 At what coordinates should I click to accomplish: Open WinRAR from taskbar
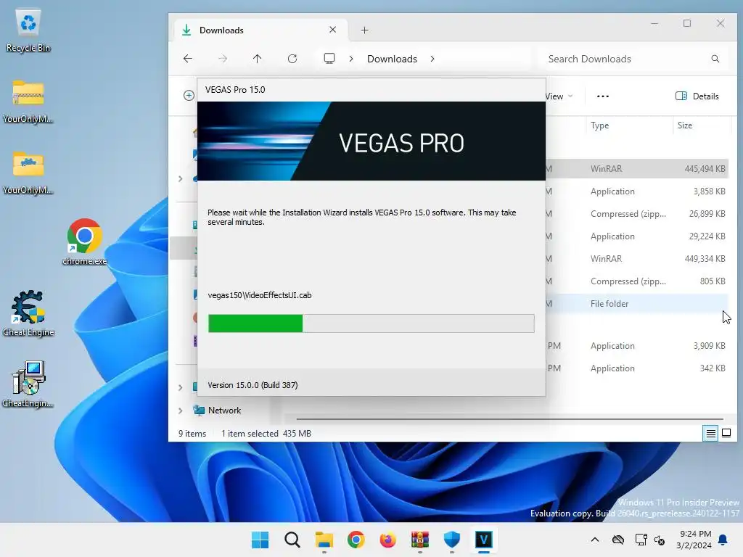coord(420,540)
